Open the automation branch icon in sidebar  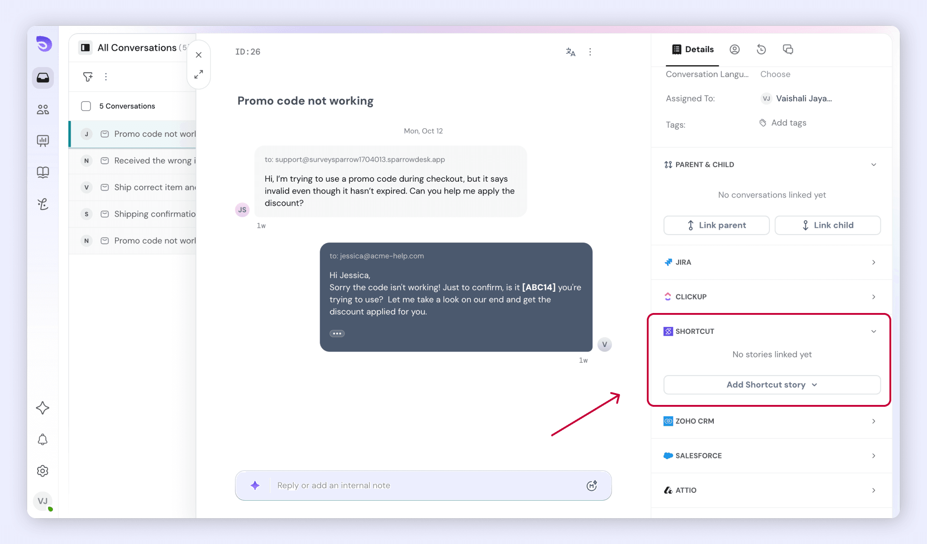tap(43, 204)
